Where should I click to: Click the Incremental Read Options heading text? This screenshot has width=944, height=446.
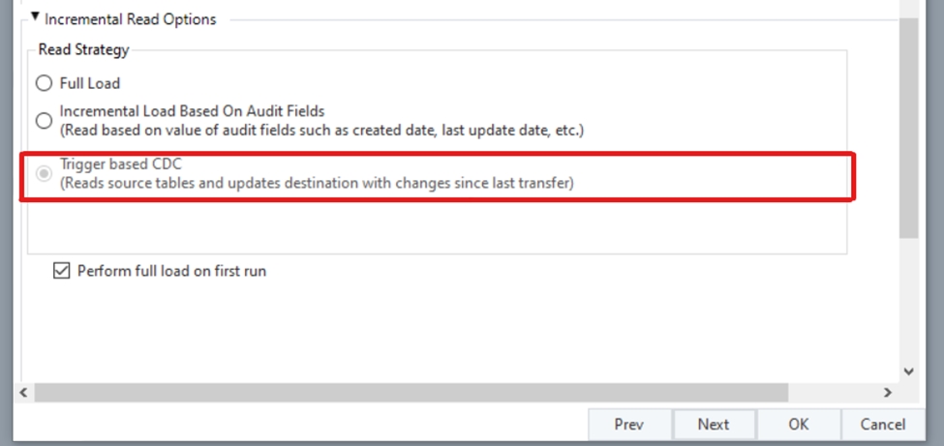tap(131, 18)
